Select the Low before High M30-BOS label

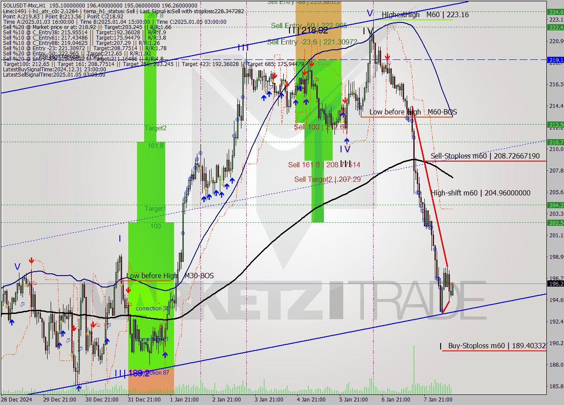pos(170,276)
